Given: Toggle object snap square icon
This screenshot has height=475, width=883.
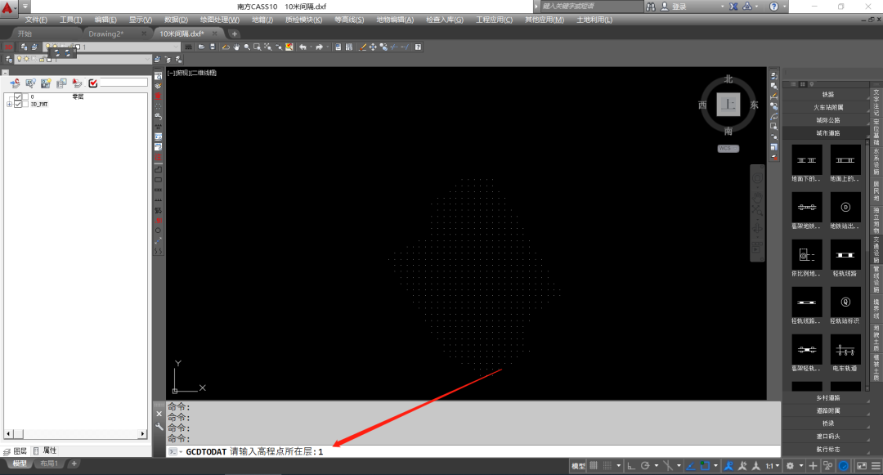Looking at the screenshot, I should 705,466.
